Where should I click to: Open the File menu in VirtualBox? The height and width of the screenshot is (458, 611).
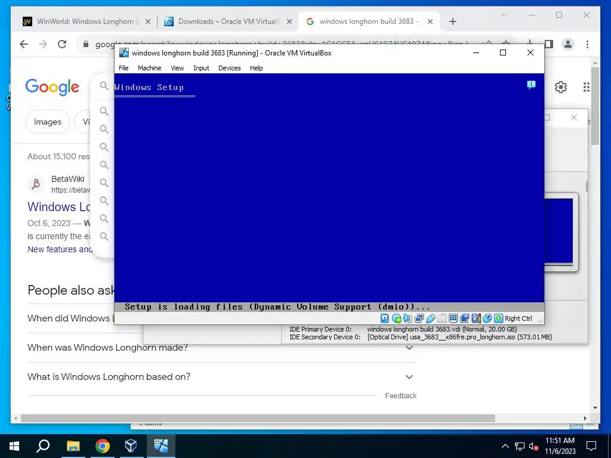(x=124, y=68)
